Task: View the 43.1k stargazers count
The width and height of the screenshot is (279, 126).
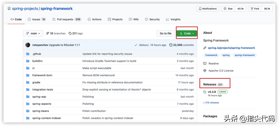Action: pos(240,9)
